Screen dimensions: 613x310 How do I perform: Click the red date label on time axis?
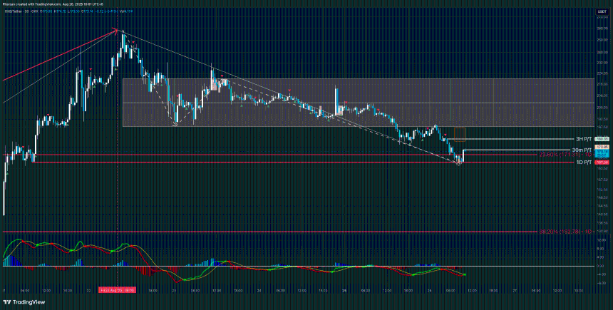pyautogui.click(x=118, y=291)
